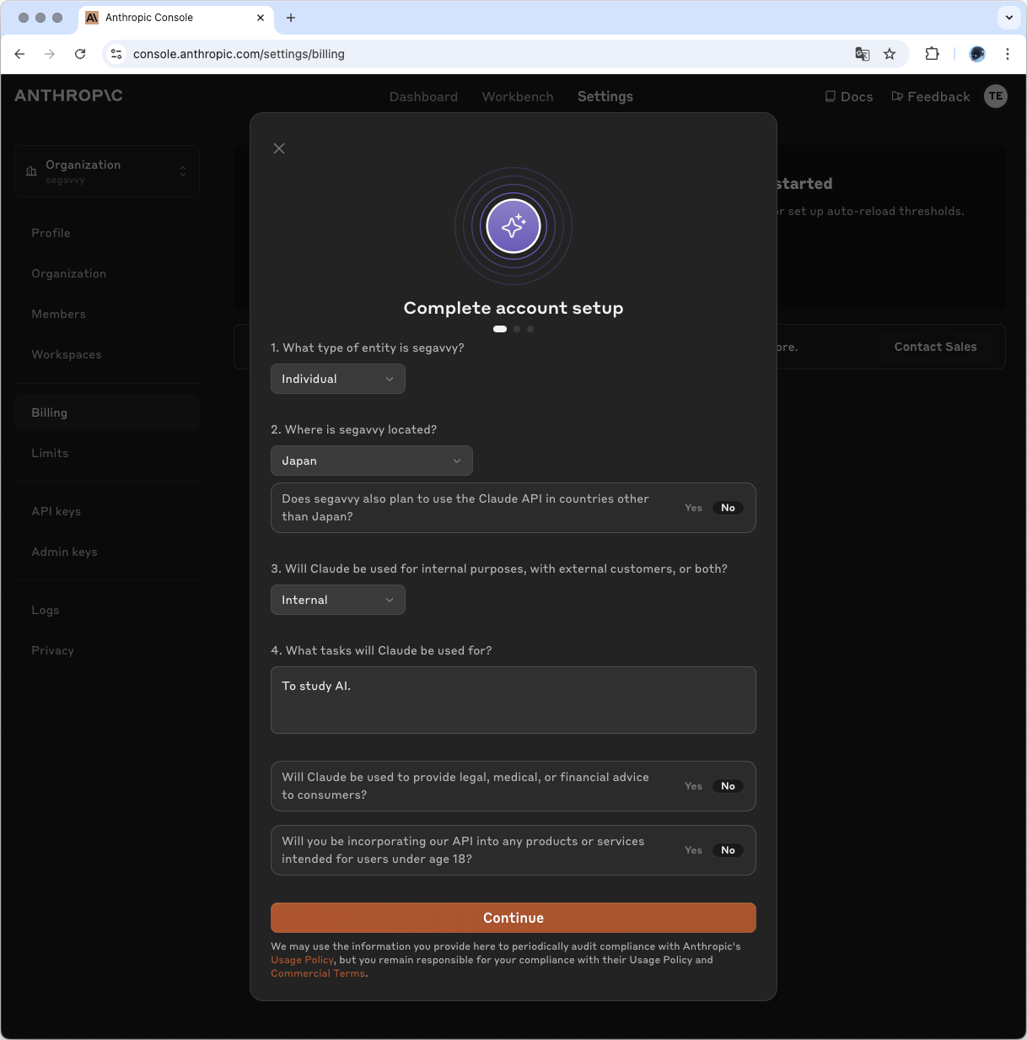
Task: Open the Usage Policy link
Action: tap(303, 960)
